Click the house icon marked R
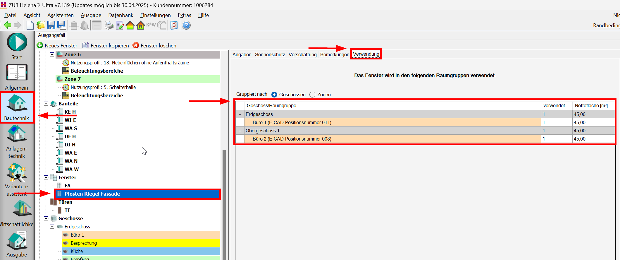Screen dimensions: 620x260 141,25
